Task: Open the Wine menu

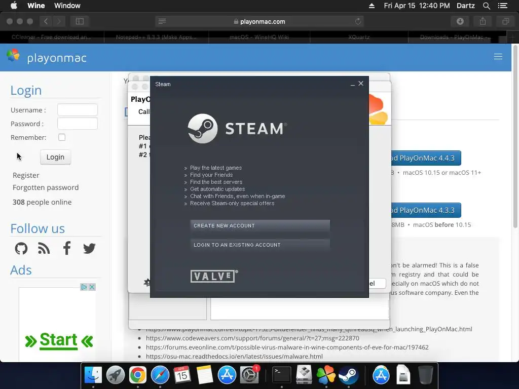Action: [x=36, y=6]
